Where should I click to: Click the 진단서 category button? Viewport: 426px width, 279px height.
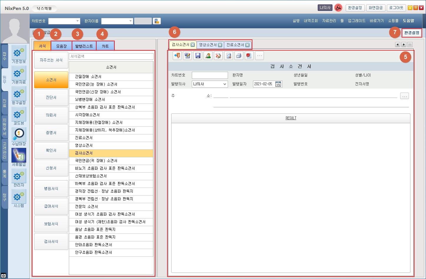click(x=51, y=98)
